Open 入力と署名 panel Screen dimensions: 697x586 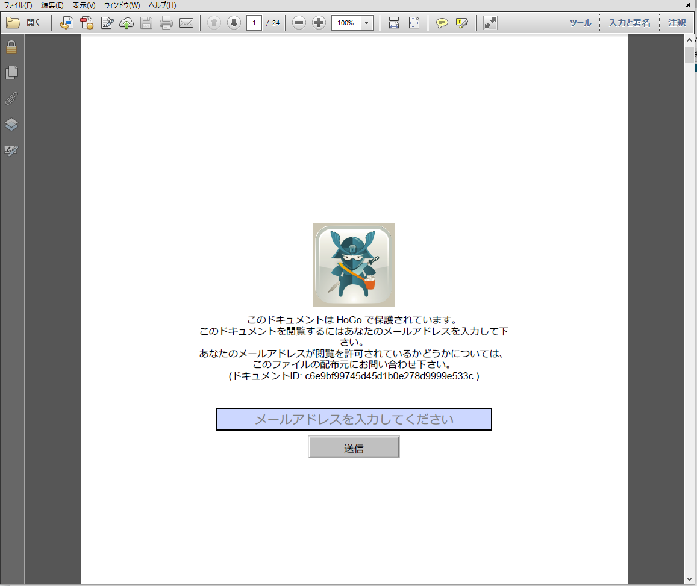[630, 22]
